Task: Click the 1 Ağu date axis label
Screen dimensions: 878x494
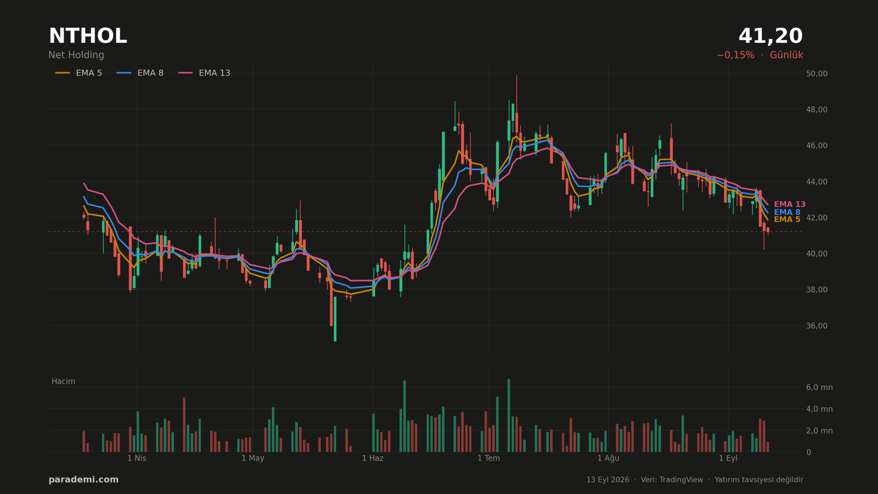Action: click(608, 458)
